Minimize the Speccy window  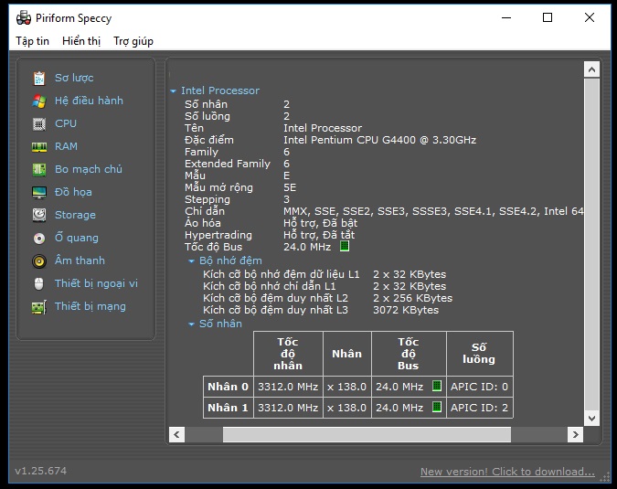(x=506, y=17)
